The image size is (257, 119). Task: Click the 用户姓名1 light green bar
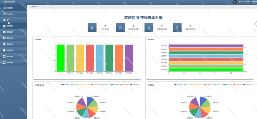click(x=70, y=58)
